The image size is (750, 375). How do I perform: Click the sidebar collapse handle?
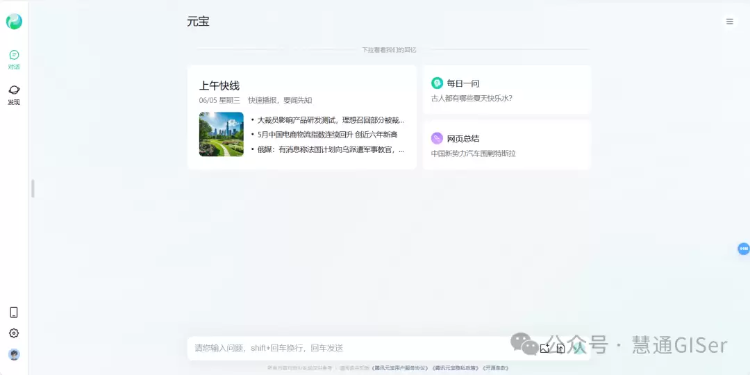point(33,188)
